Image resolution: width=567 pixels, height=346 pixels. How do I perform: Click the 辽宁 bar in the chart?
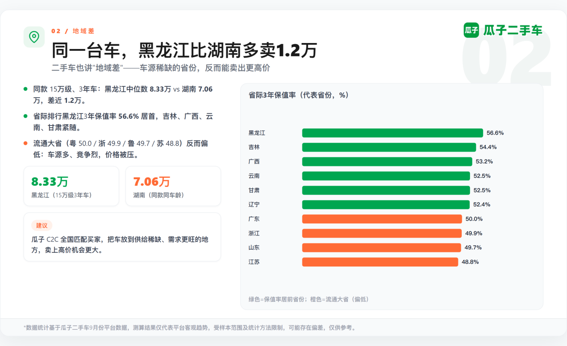point(386,205)
